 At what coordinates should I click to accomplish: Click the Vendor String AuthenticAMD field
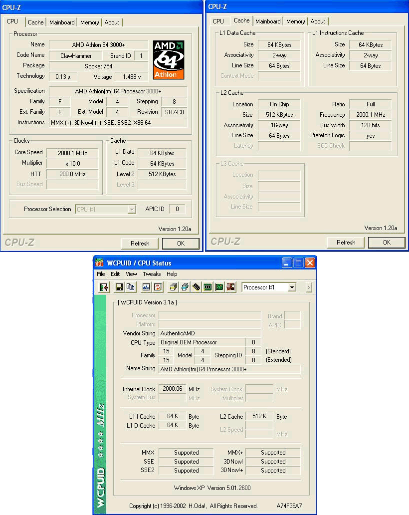[x=210, y=333]
